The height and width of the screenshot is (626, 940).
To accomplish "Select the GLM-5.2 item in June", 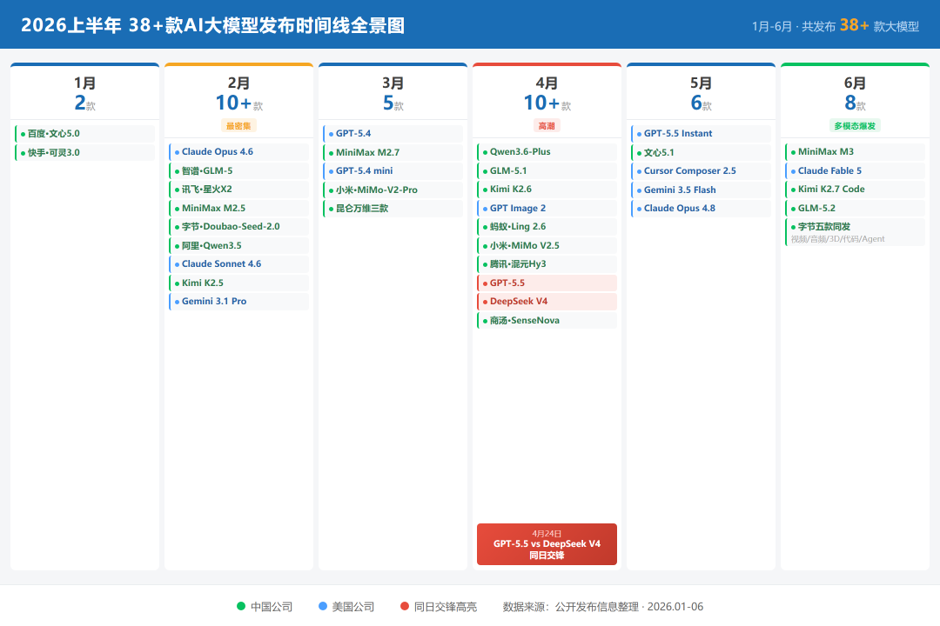I will point(855,208).
